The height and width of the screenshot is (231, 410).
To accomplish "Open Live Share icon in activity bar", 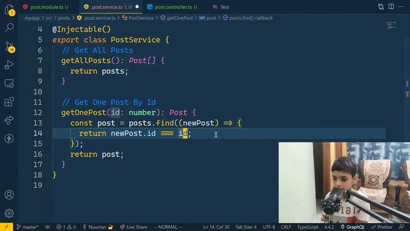I will 9,120.
